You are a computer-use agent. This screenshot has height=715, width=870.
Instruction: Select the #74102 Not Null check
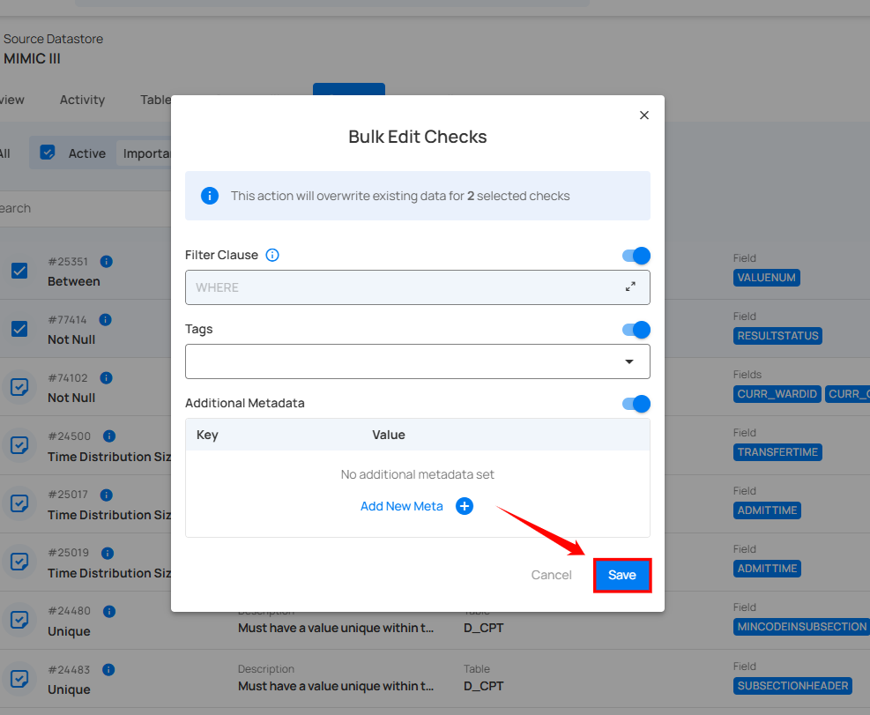click(19, 387)
